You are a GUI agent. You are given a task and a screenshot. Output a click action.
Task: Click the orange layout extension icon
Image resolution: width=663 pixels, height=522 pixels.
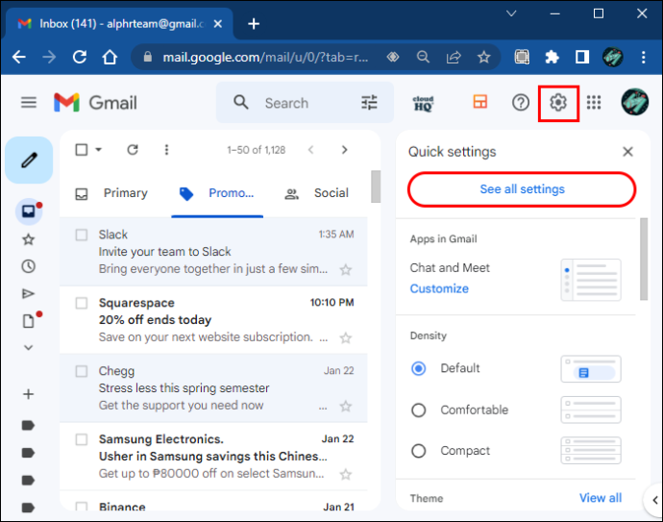pos(479,102)
